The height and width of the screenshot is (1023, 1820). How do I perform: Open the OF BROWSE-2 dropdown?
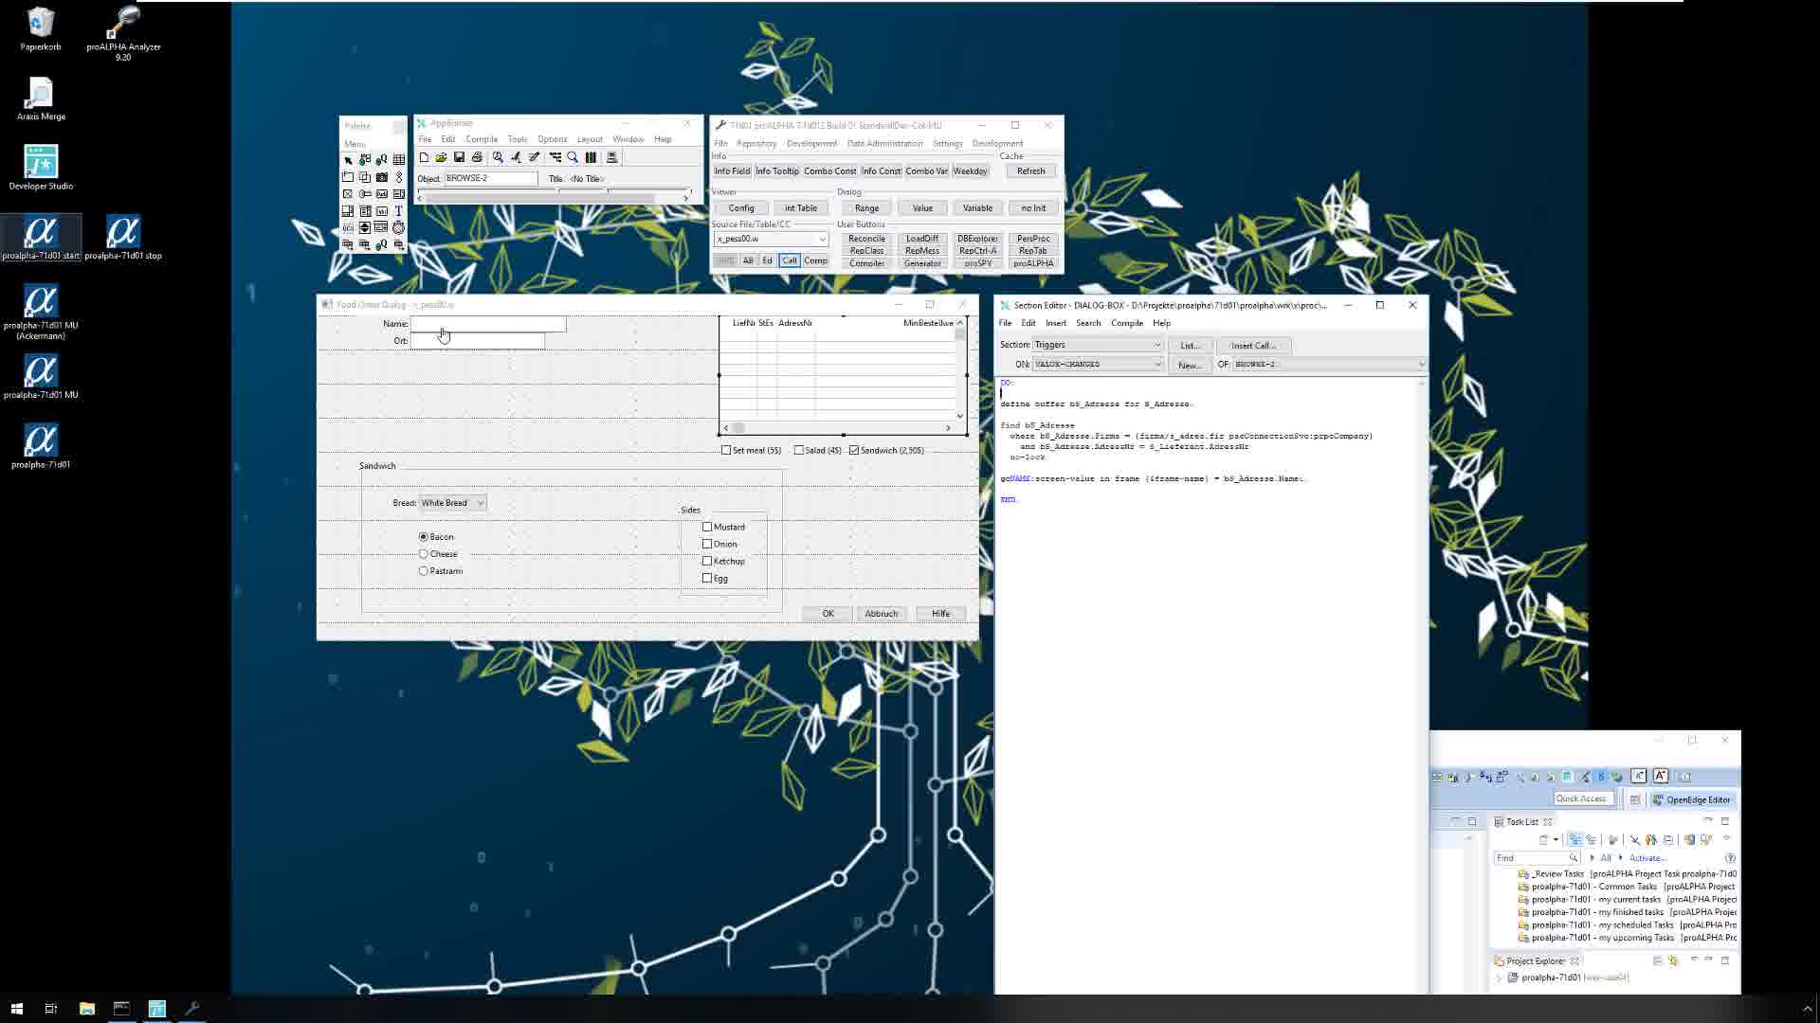[1329, 364]
